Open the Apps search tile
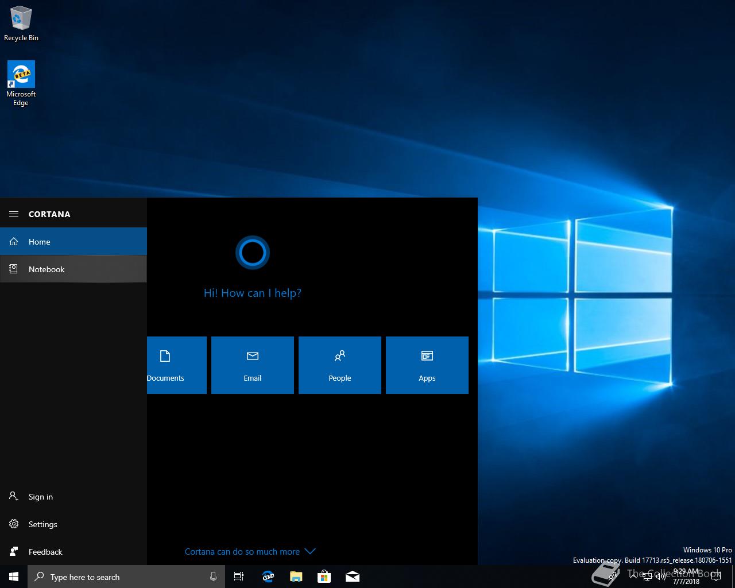 (427, 365)
